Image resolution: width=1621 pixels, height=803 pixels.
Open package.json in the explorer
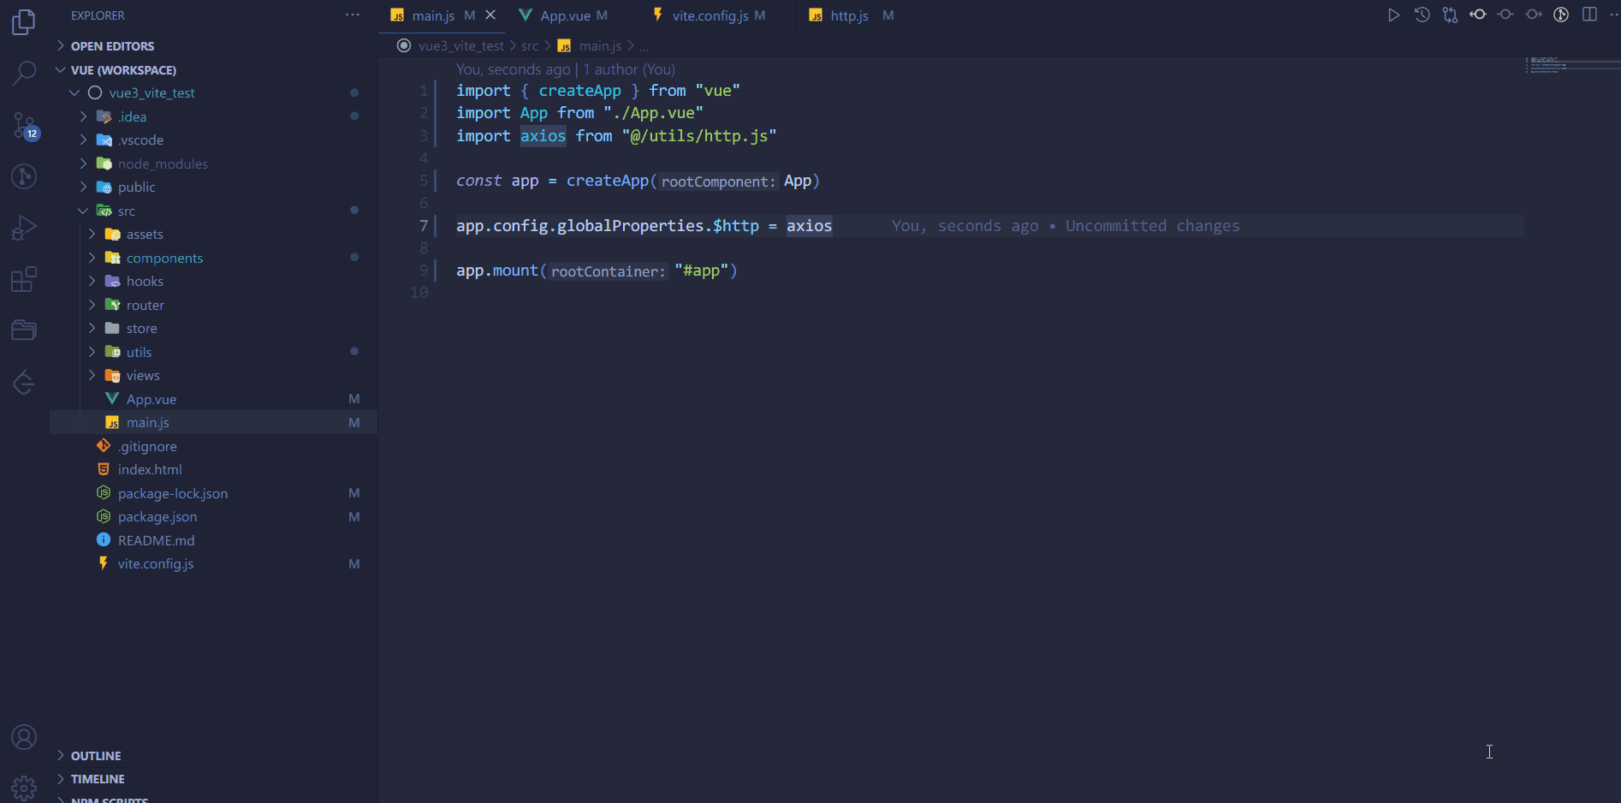pyautogui.click(x=157, y=517)
